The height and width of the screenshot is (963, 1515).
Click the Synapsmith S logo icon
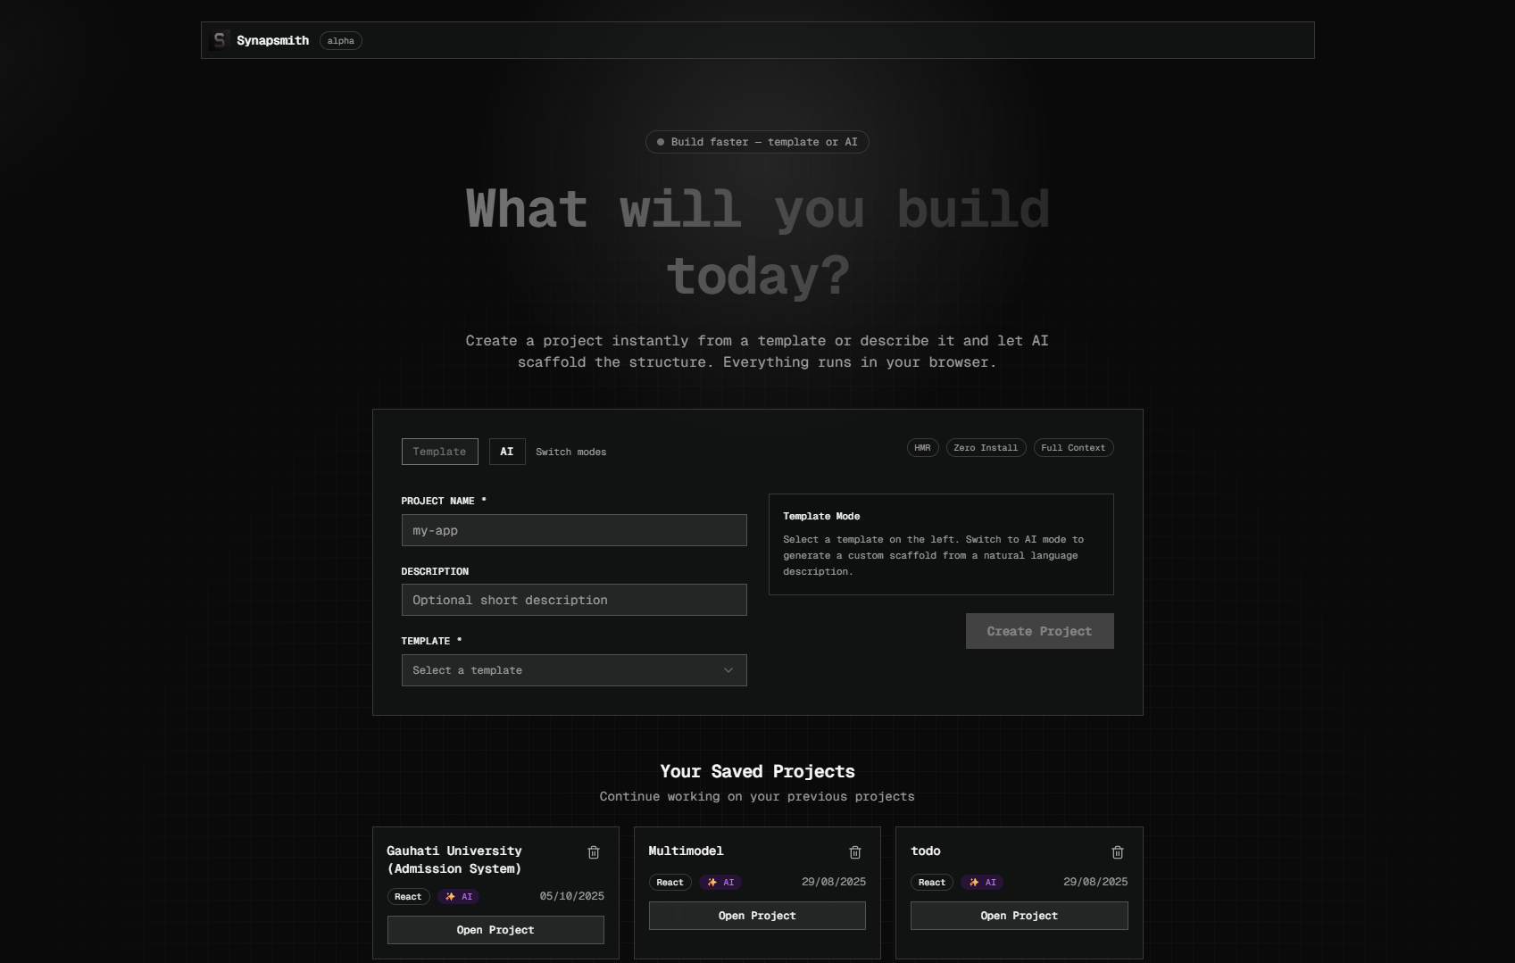[x=219, y=40]
